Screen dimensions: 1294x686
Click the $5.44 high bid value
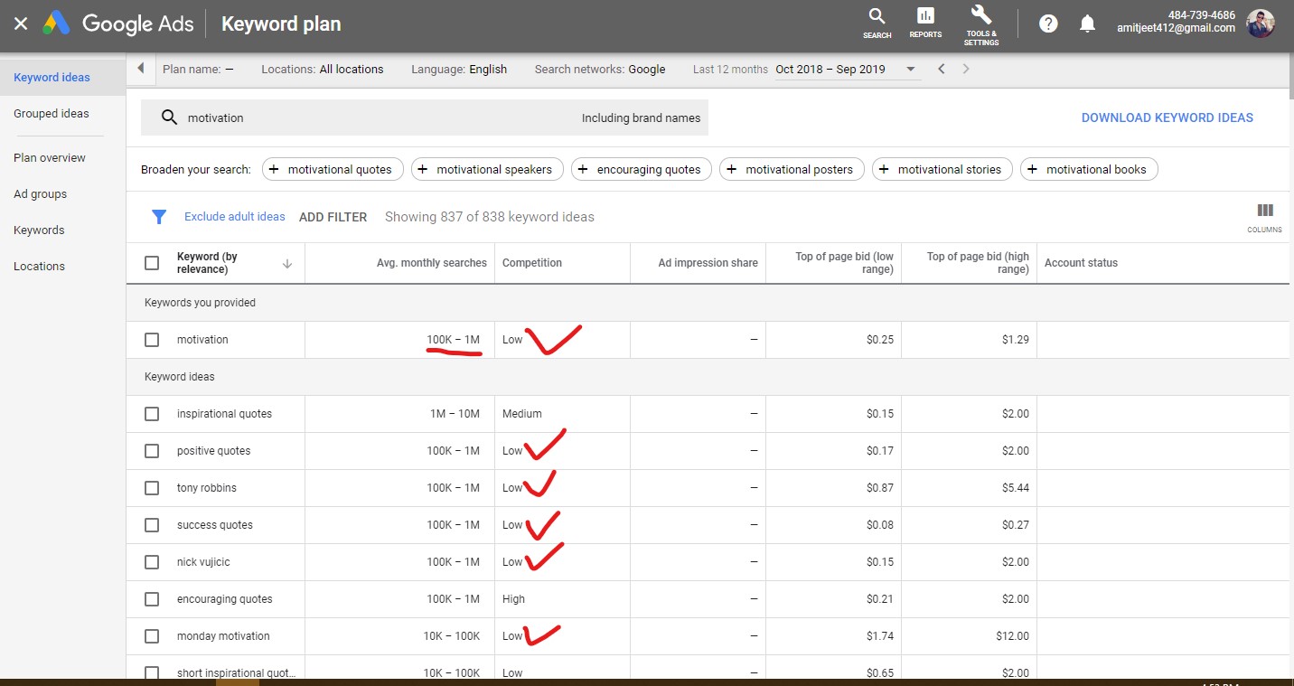click(x=1016, y=488)
